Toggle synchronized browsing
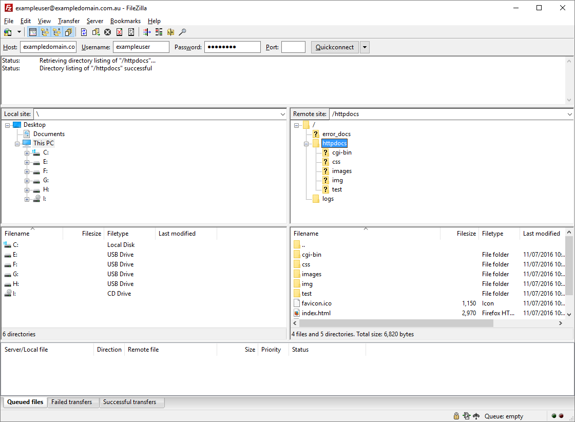 (171, 32)
